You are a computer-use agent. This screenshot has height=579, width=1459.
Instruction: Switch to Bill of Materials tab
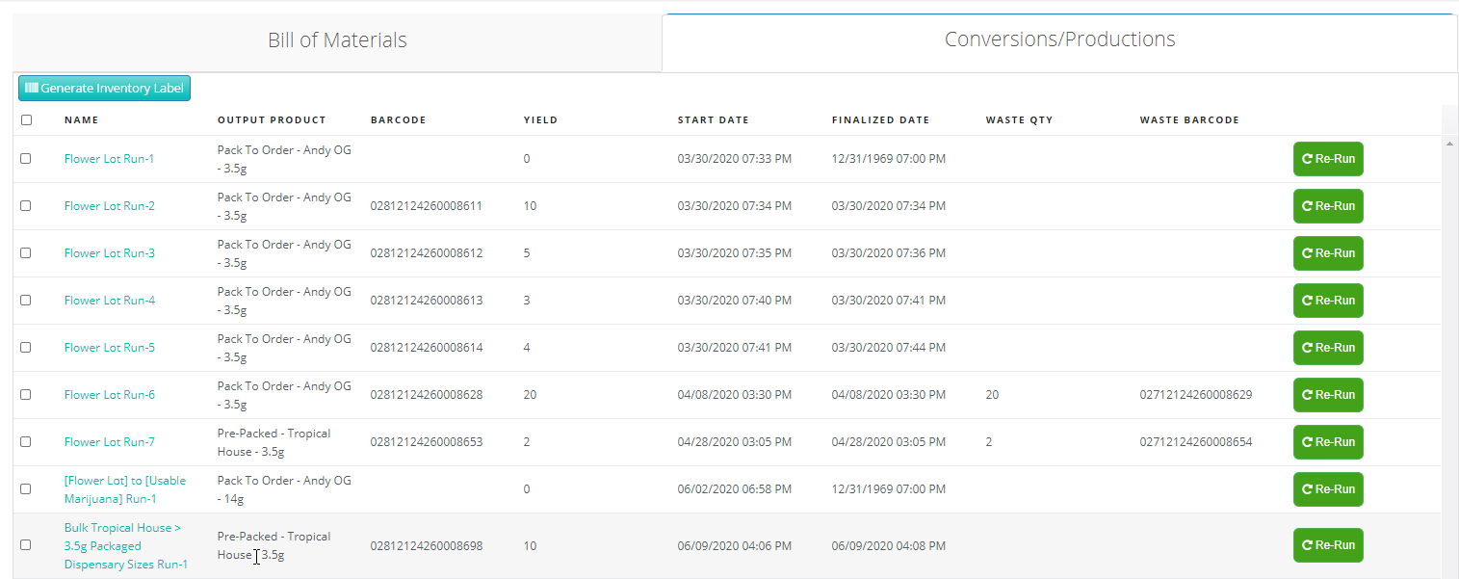point(337,40)
